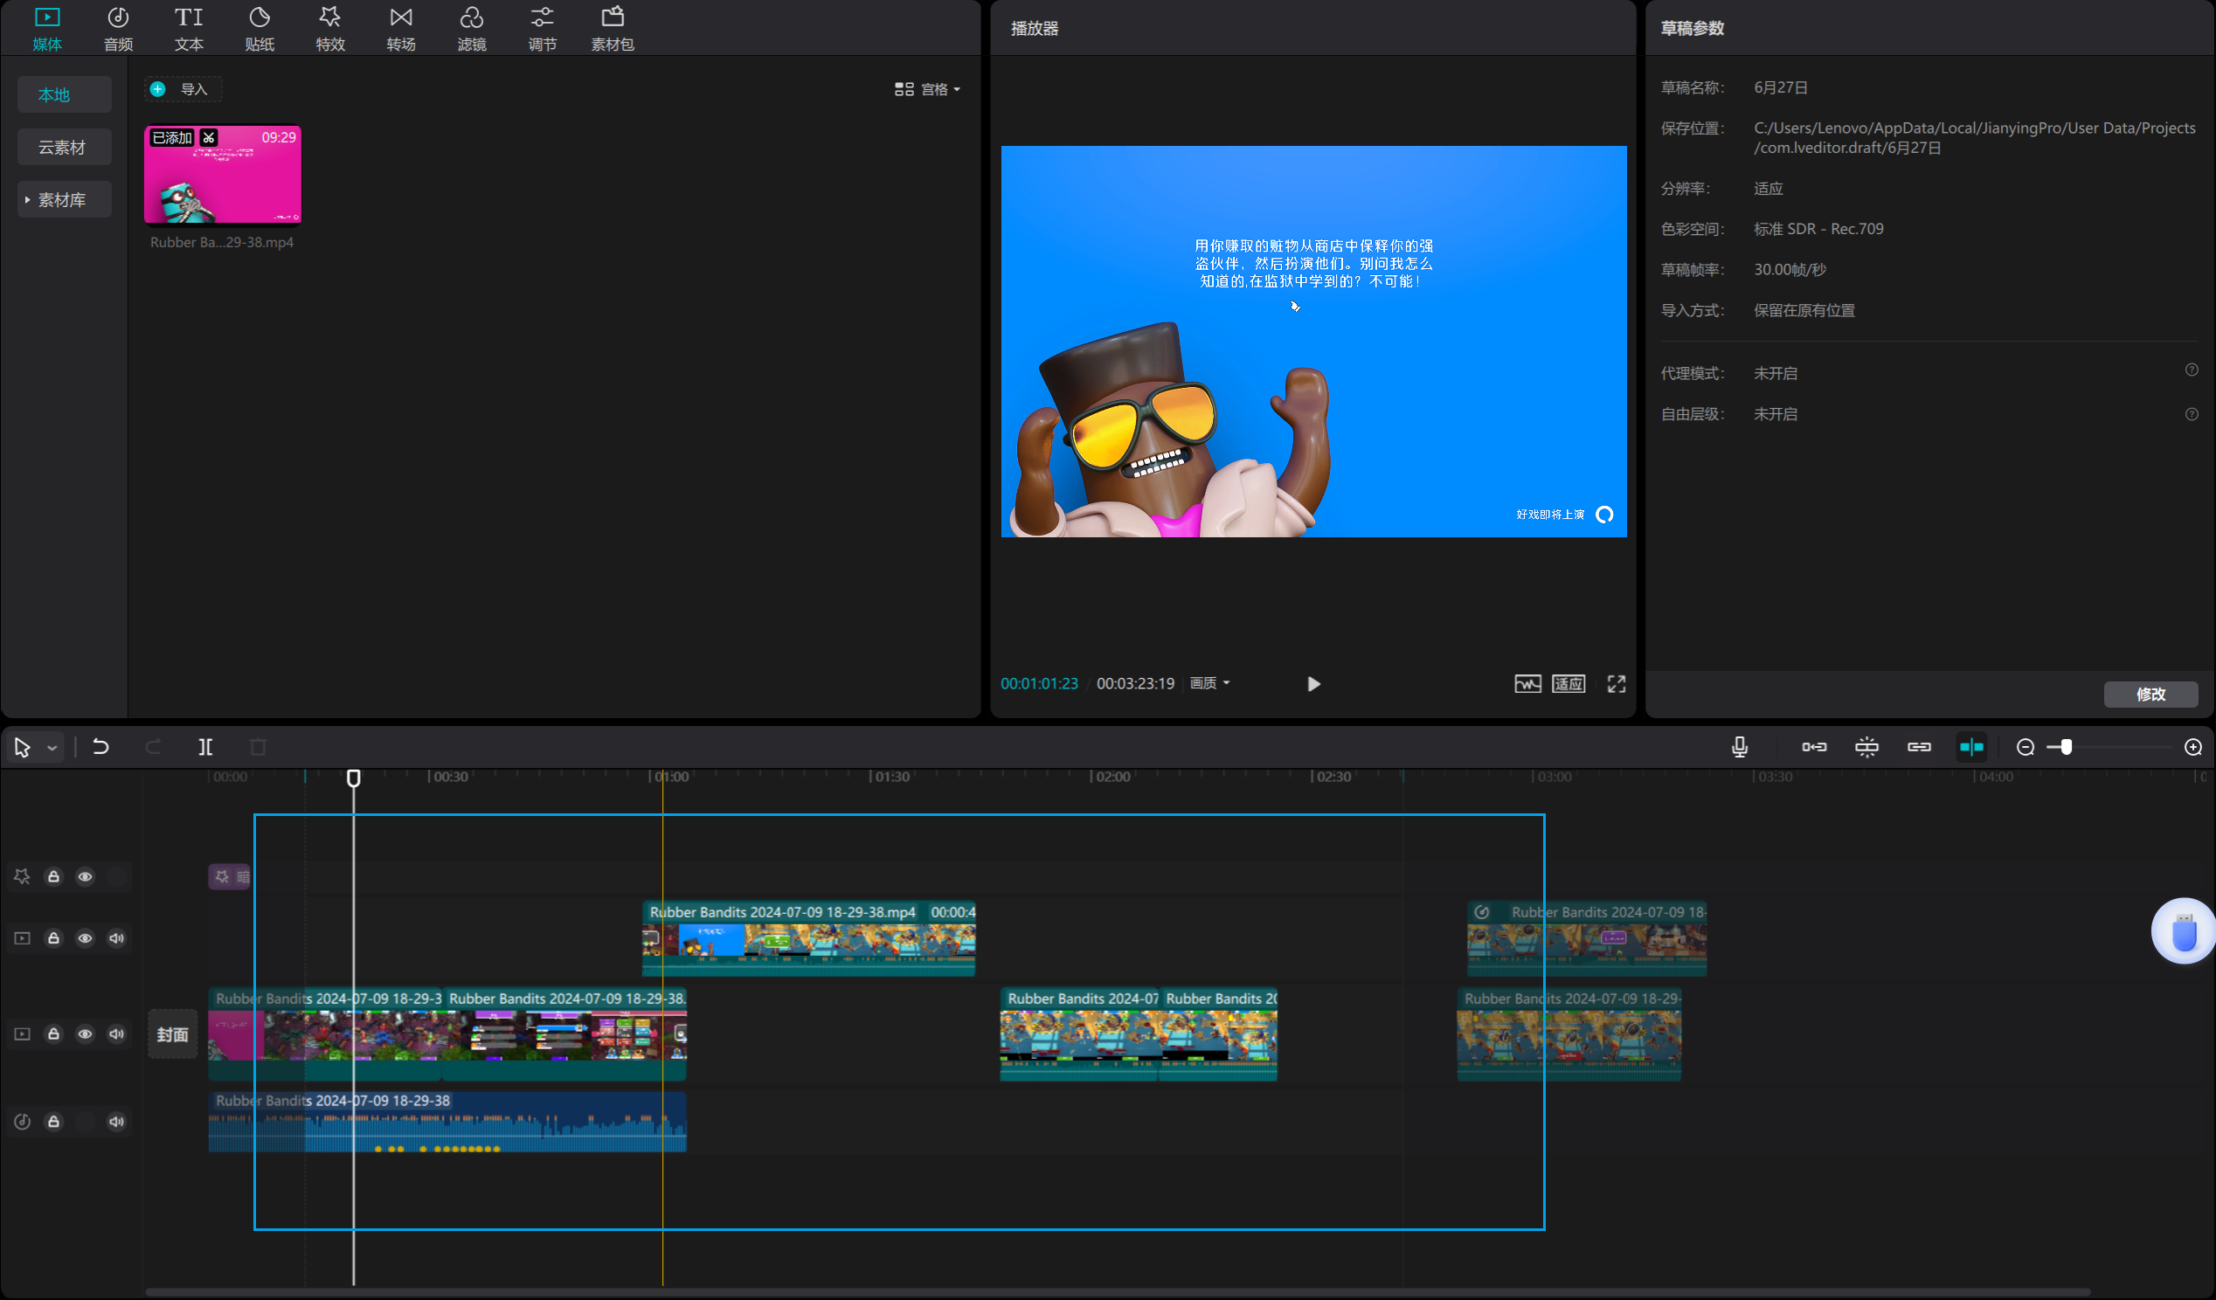Toggle the preview axis button
Screen dimensions: 2216x1300
coord(1971,747)
